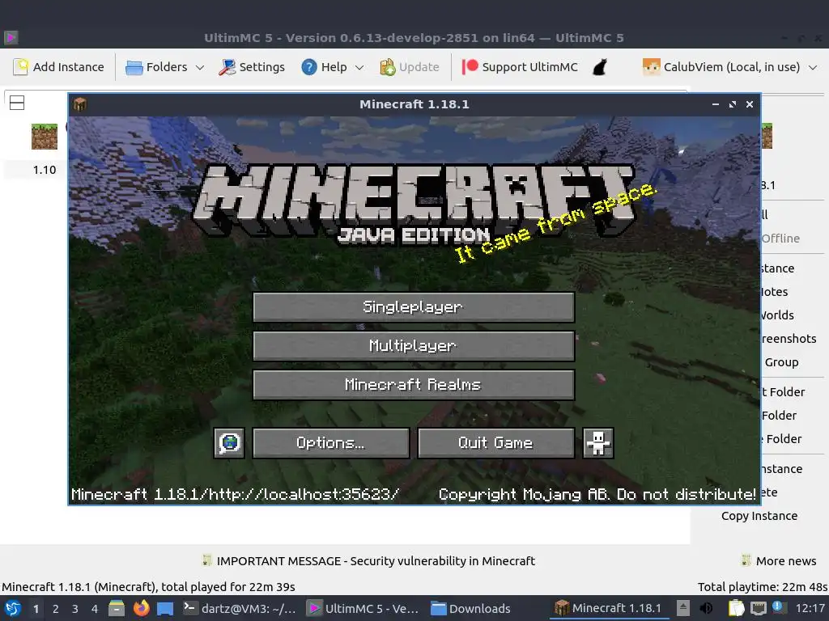The width and height of the screenshot is (829, 621).
Task: Click the Minecraft version localhost text
Action: [236, 494]
